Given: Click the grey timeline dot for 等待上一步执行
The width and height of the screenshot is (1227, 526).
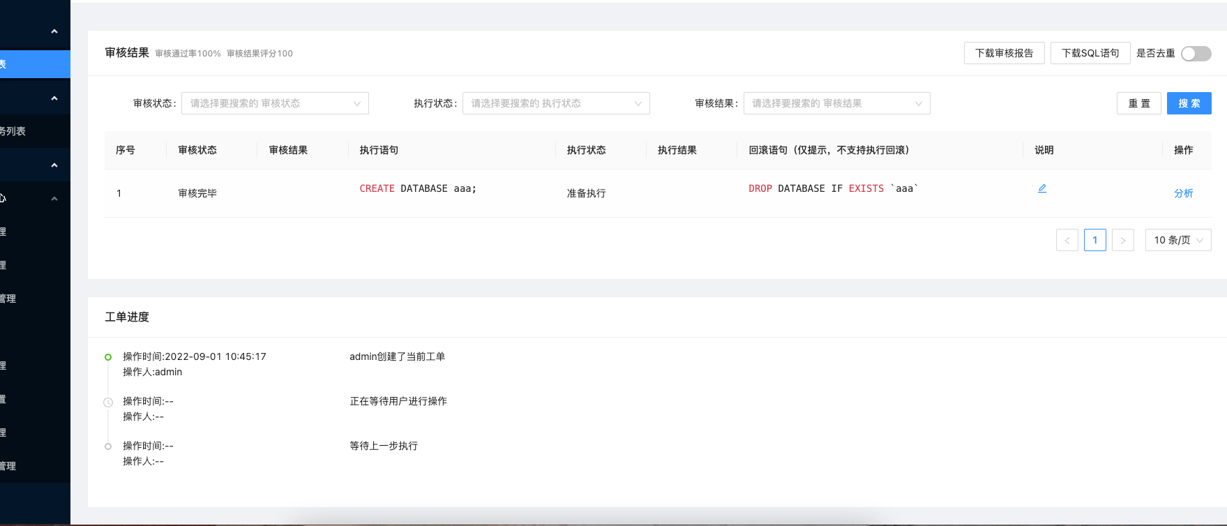Looking at the screenshot, I should coord(108,446).
